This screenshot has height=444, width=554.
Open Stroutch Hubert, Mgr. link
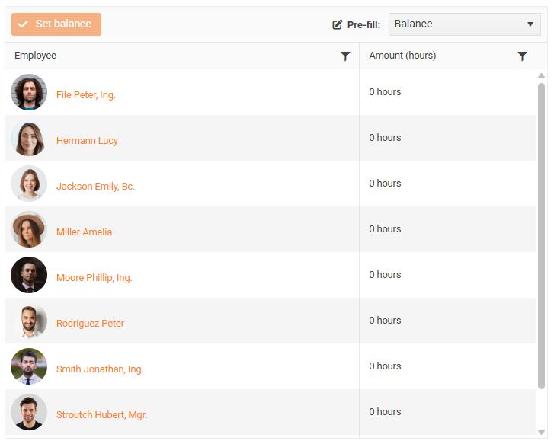coord(101,415)
